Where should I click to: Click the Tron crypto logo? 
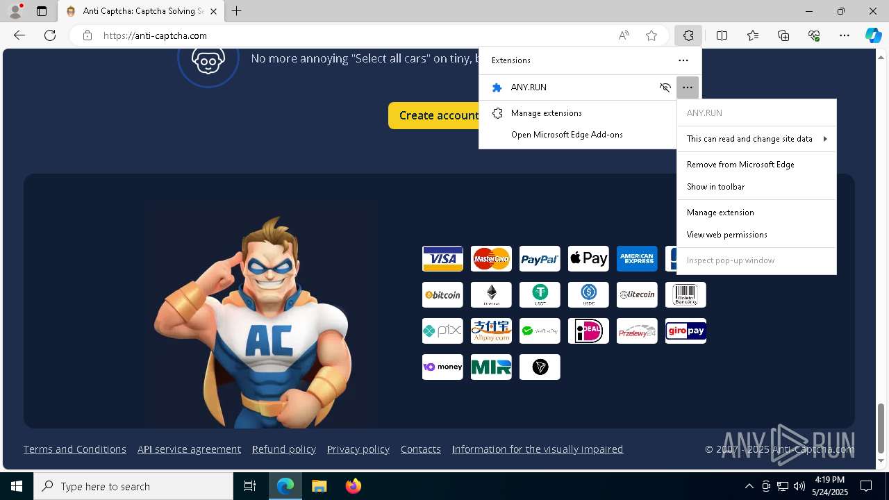pyautogui.click(x=540, y=367)
